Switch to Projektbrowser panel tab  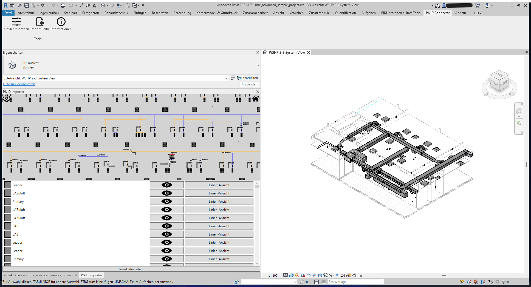40,275
